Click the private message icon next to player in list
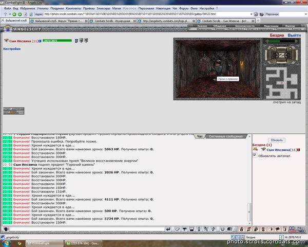Viewport: 308px width, 247px height. tap(255, 149)
